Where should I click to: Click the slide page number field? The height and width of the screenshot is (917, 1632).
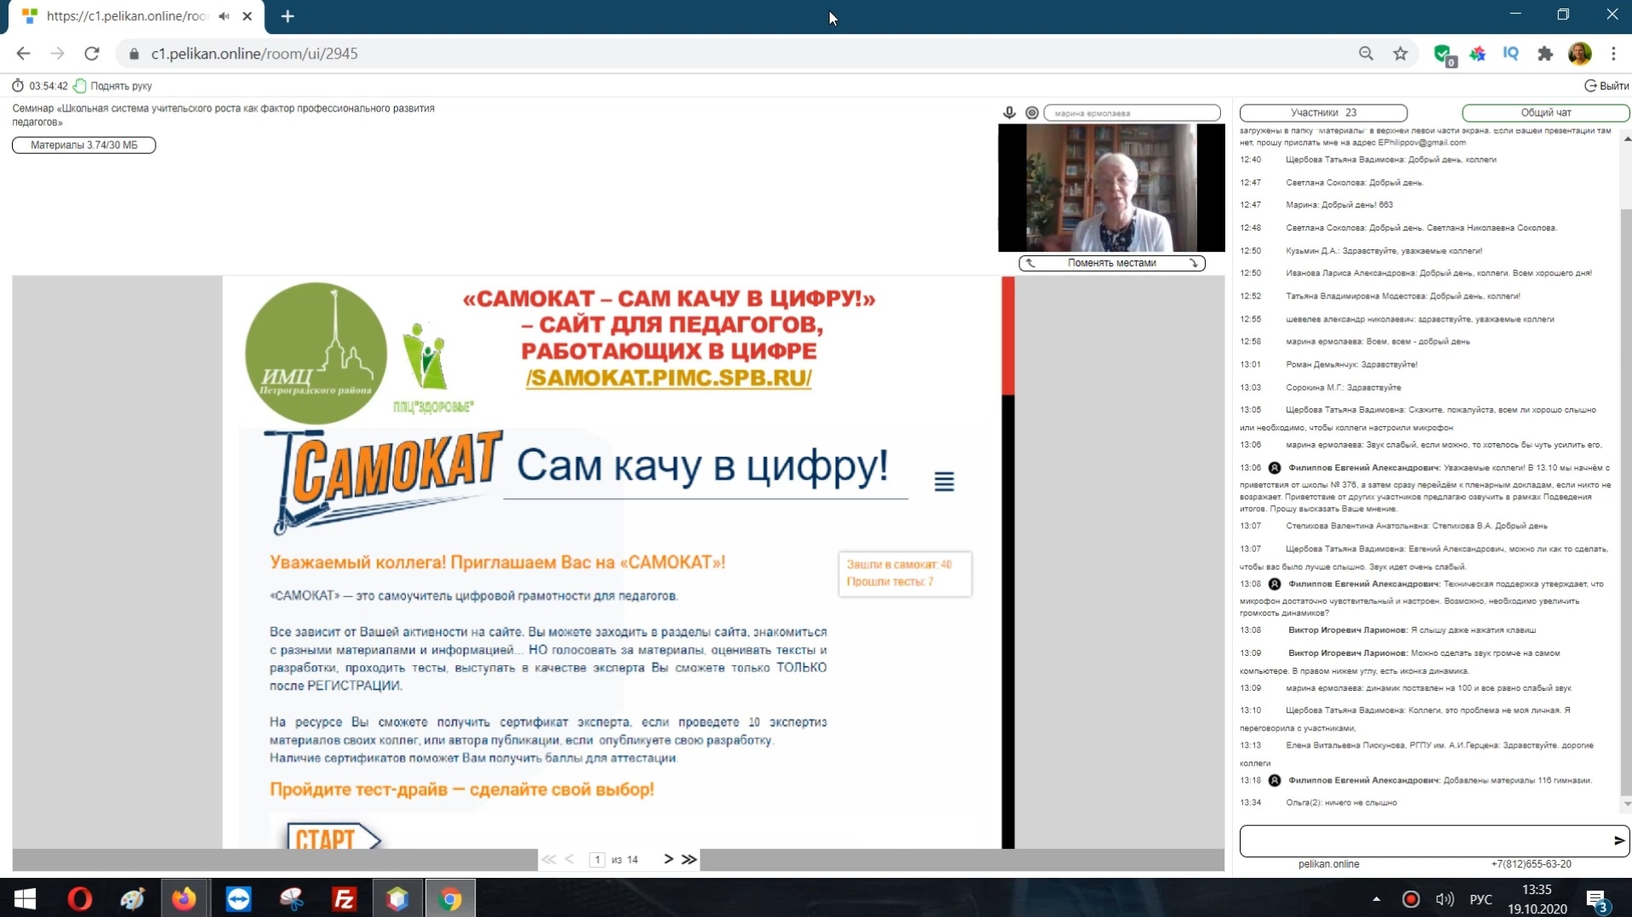click(x=597, y=859)
